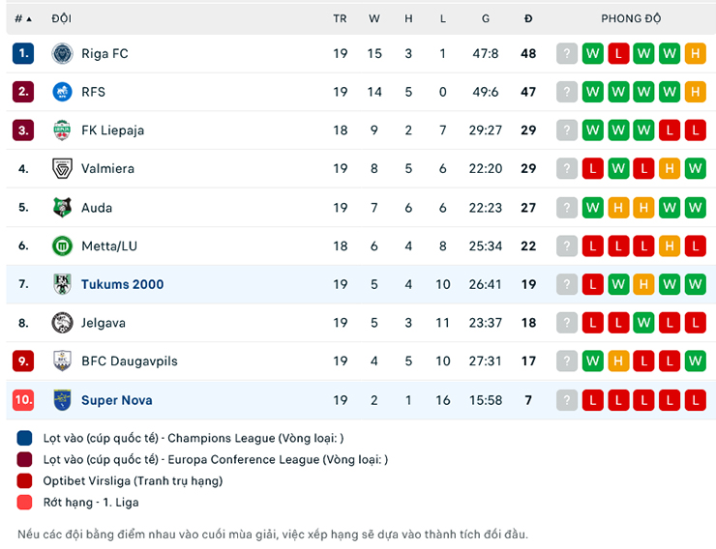Click the Champions League blue legend swatch
The width and height of the screenshot is (716, 549).
click(24, 438)
